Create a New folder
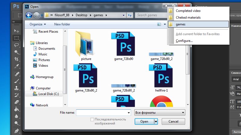241x135 pixels. click(62, 24)
